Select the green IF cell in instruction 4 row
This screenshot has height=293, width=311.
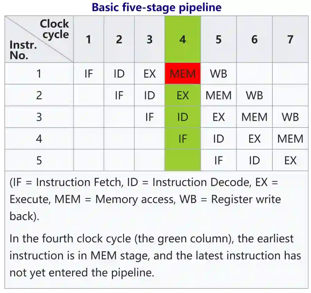[183, 139]
